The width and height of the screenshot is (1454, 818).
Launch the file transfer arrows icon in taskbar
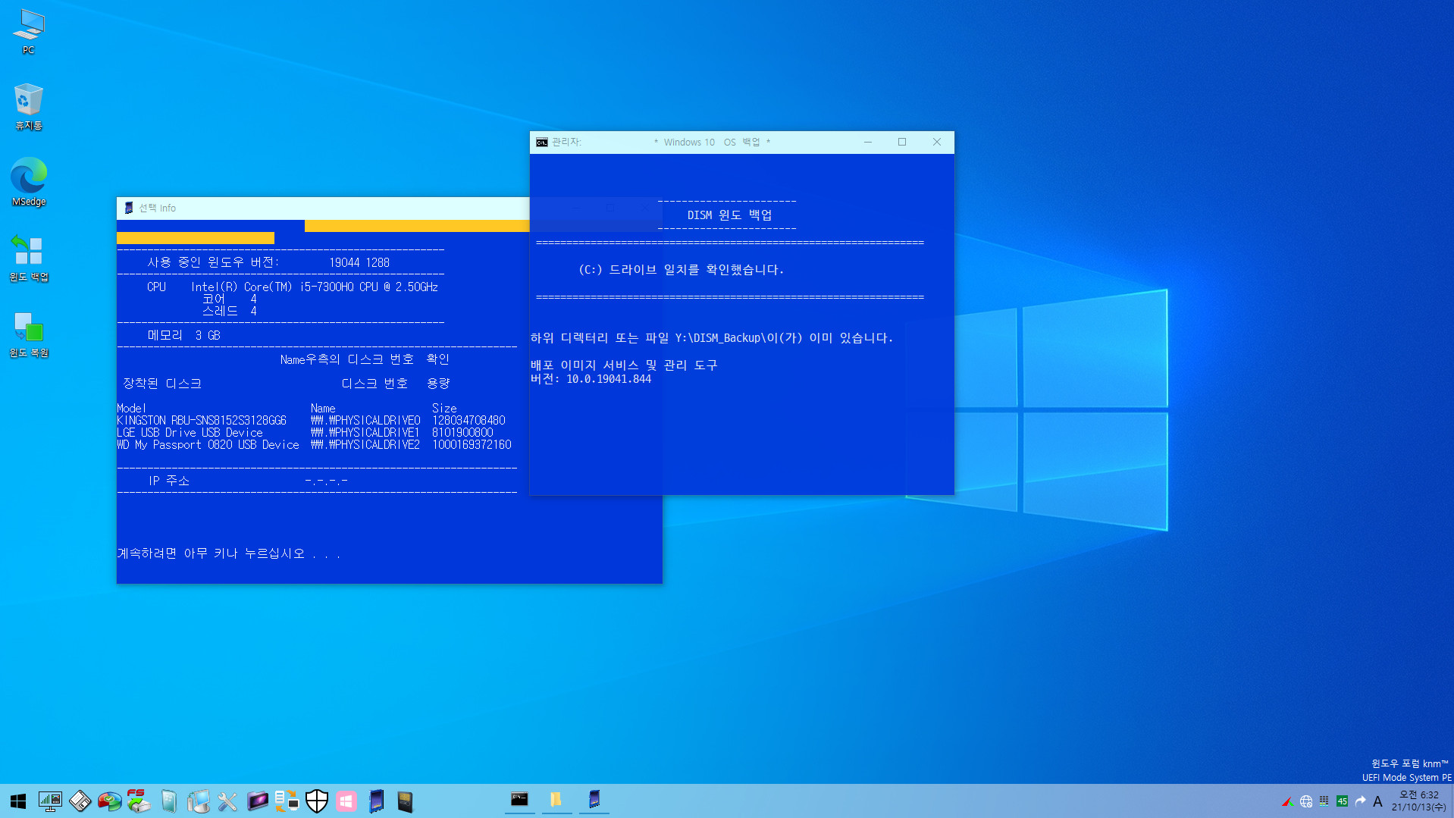(x=287, y=801)
